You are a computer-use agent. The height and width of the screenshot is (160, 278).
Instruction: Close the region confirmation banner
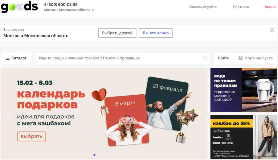pos(272,30)
